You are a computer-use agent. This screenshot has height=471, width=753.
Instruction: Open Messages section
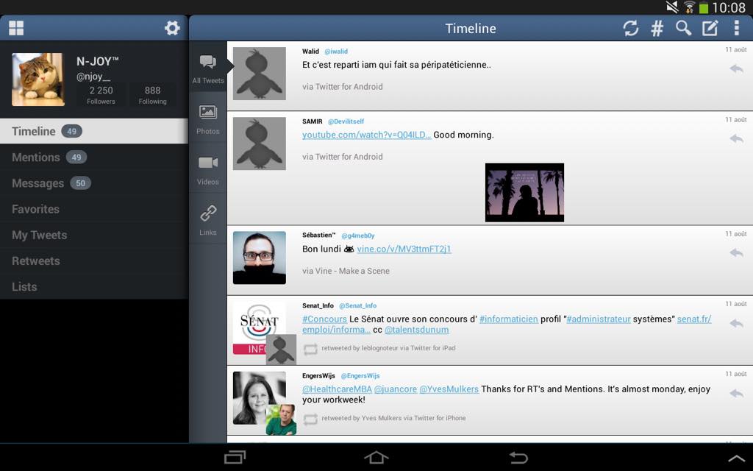tap(94, 183)
